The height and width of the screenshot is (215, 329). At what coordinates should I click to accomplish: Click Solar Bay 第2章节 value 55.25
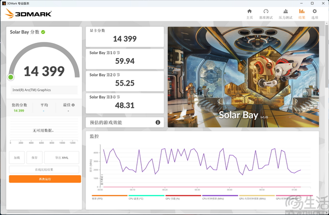click(125, 83)
